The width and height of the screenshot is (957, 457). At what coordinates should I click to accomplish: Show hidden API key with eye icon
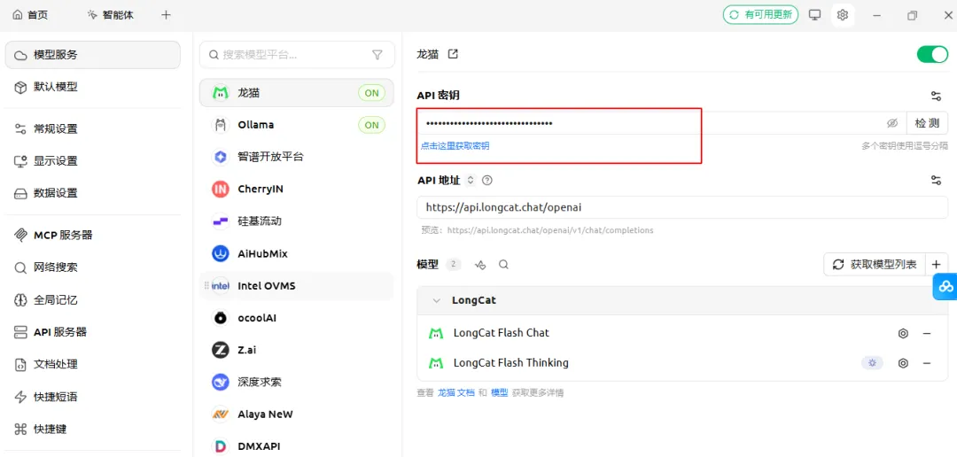tap(892, 123)
